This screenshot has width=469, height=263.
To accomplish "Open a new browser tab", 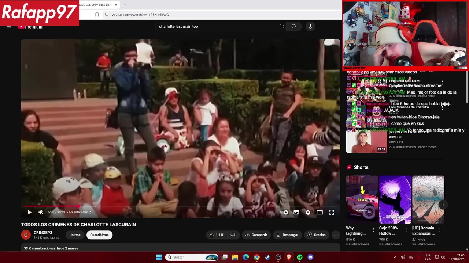I will 125,5.
